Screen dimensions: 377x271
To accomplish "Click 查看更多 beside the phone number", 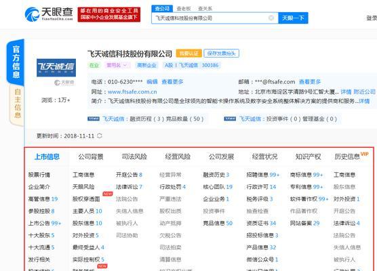I will 172,82.
